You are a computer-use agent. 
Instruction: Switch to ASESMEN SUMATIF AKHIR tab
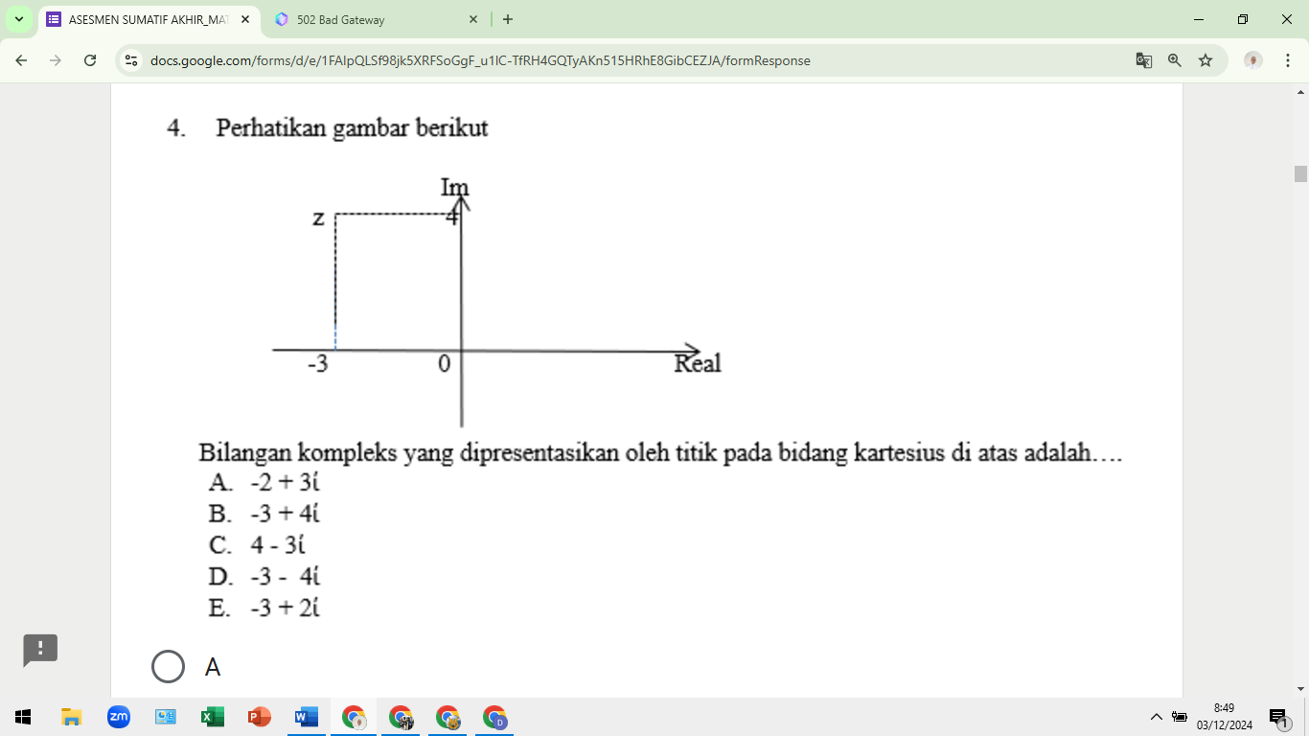(x=149, y=19)
